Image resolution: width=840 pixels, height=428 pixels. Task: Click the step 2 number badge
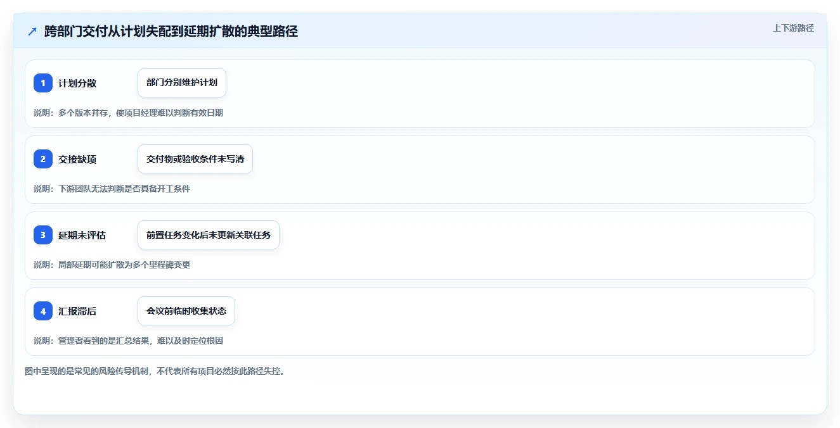pyautogui.click(x=43, y=159)
